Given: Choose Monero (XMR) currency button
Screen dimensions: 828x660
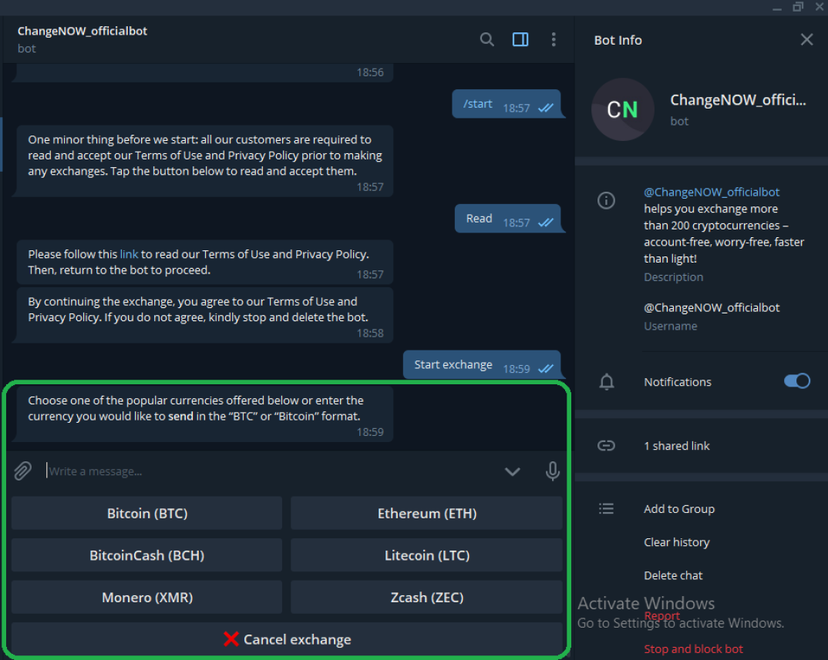Looking at the screenshot, I should pos(146,597).
